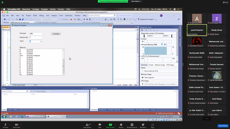Click the Calculate button

pos(56,34)
